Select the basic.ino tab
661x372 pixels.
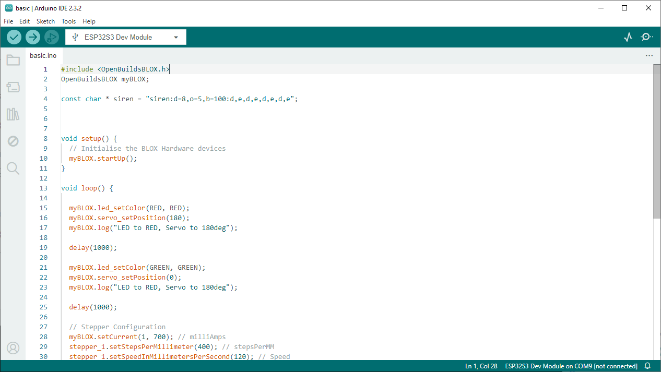click(x=43, y=55)
